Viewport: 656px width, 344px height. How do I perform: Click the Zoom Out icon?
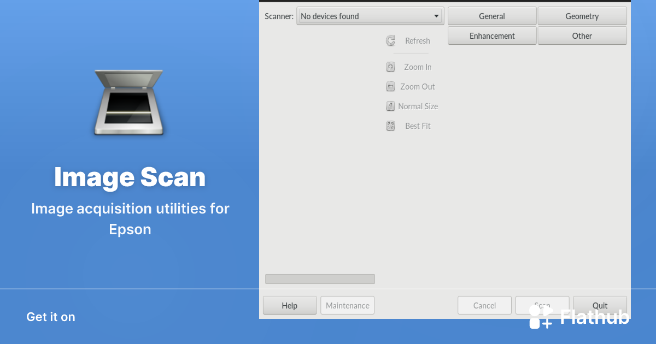coord(390,86)
